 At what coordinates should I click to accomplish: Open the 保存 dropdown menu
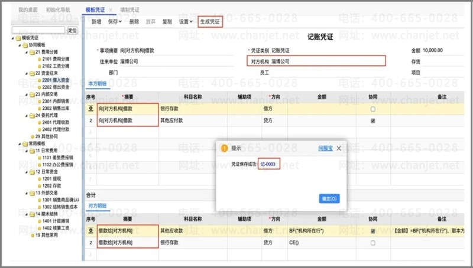click(115, 21)
